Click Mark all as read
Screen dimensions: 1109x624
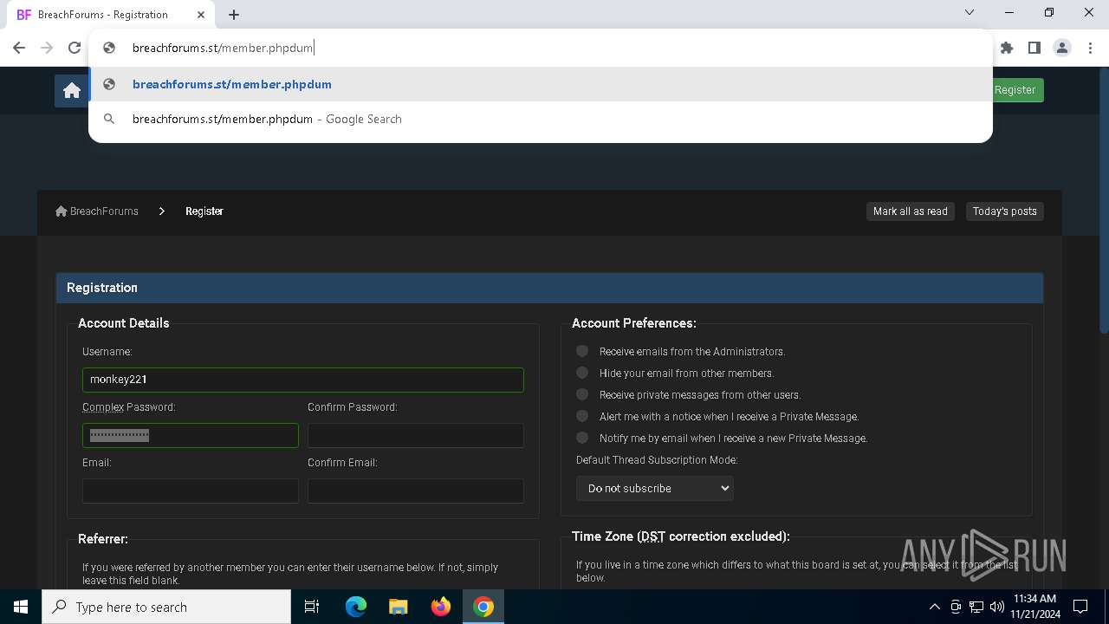911,211
